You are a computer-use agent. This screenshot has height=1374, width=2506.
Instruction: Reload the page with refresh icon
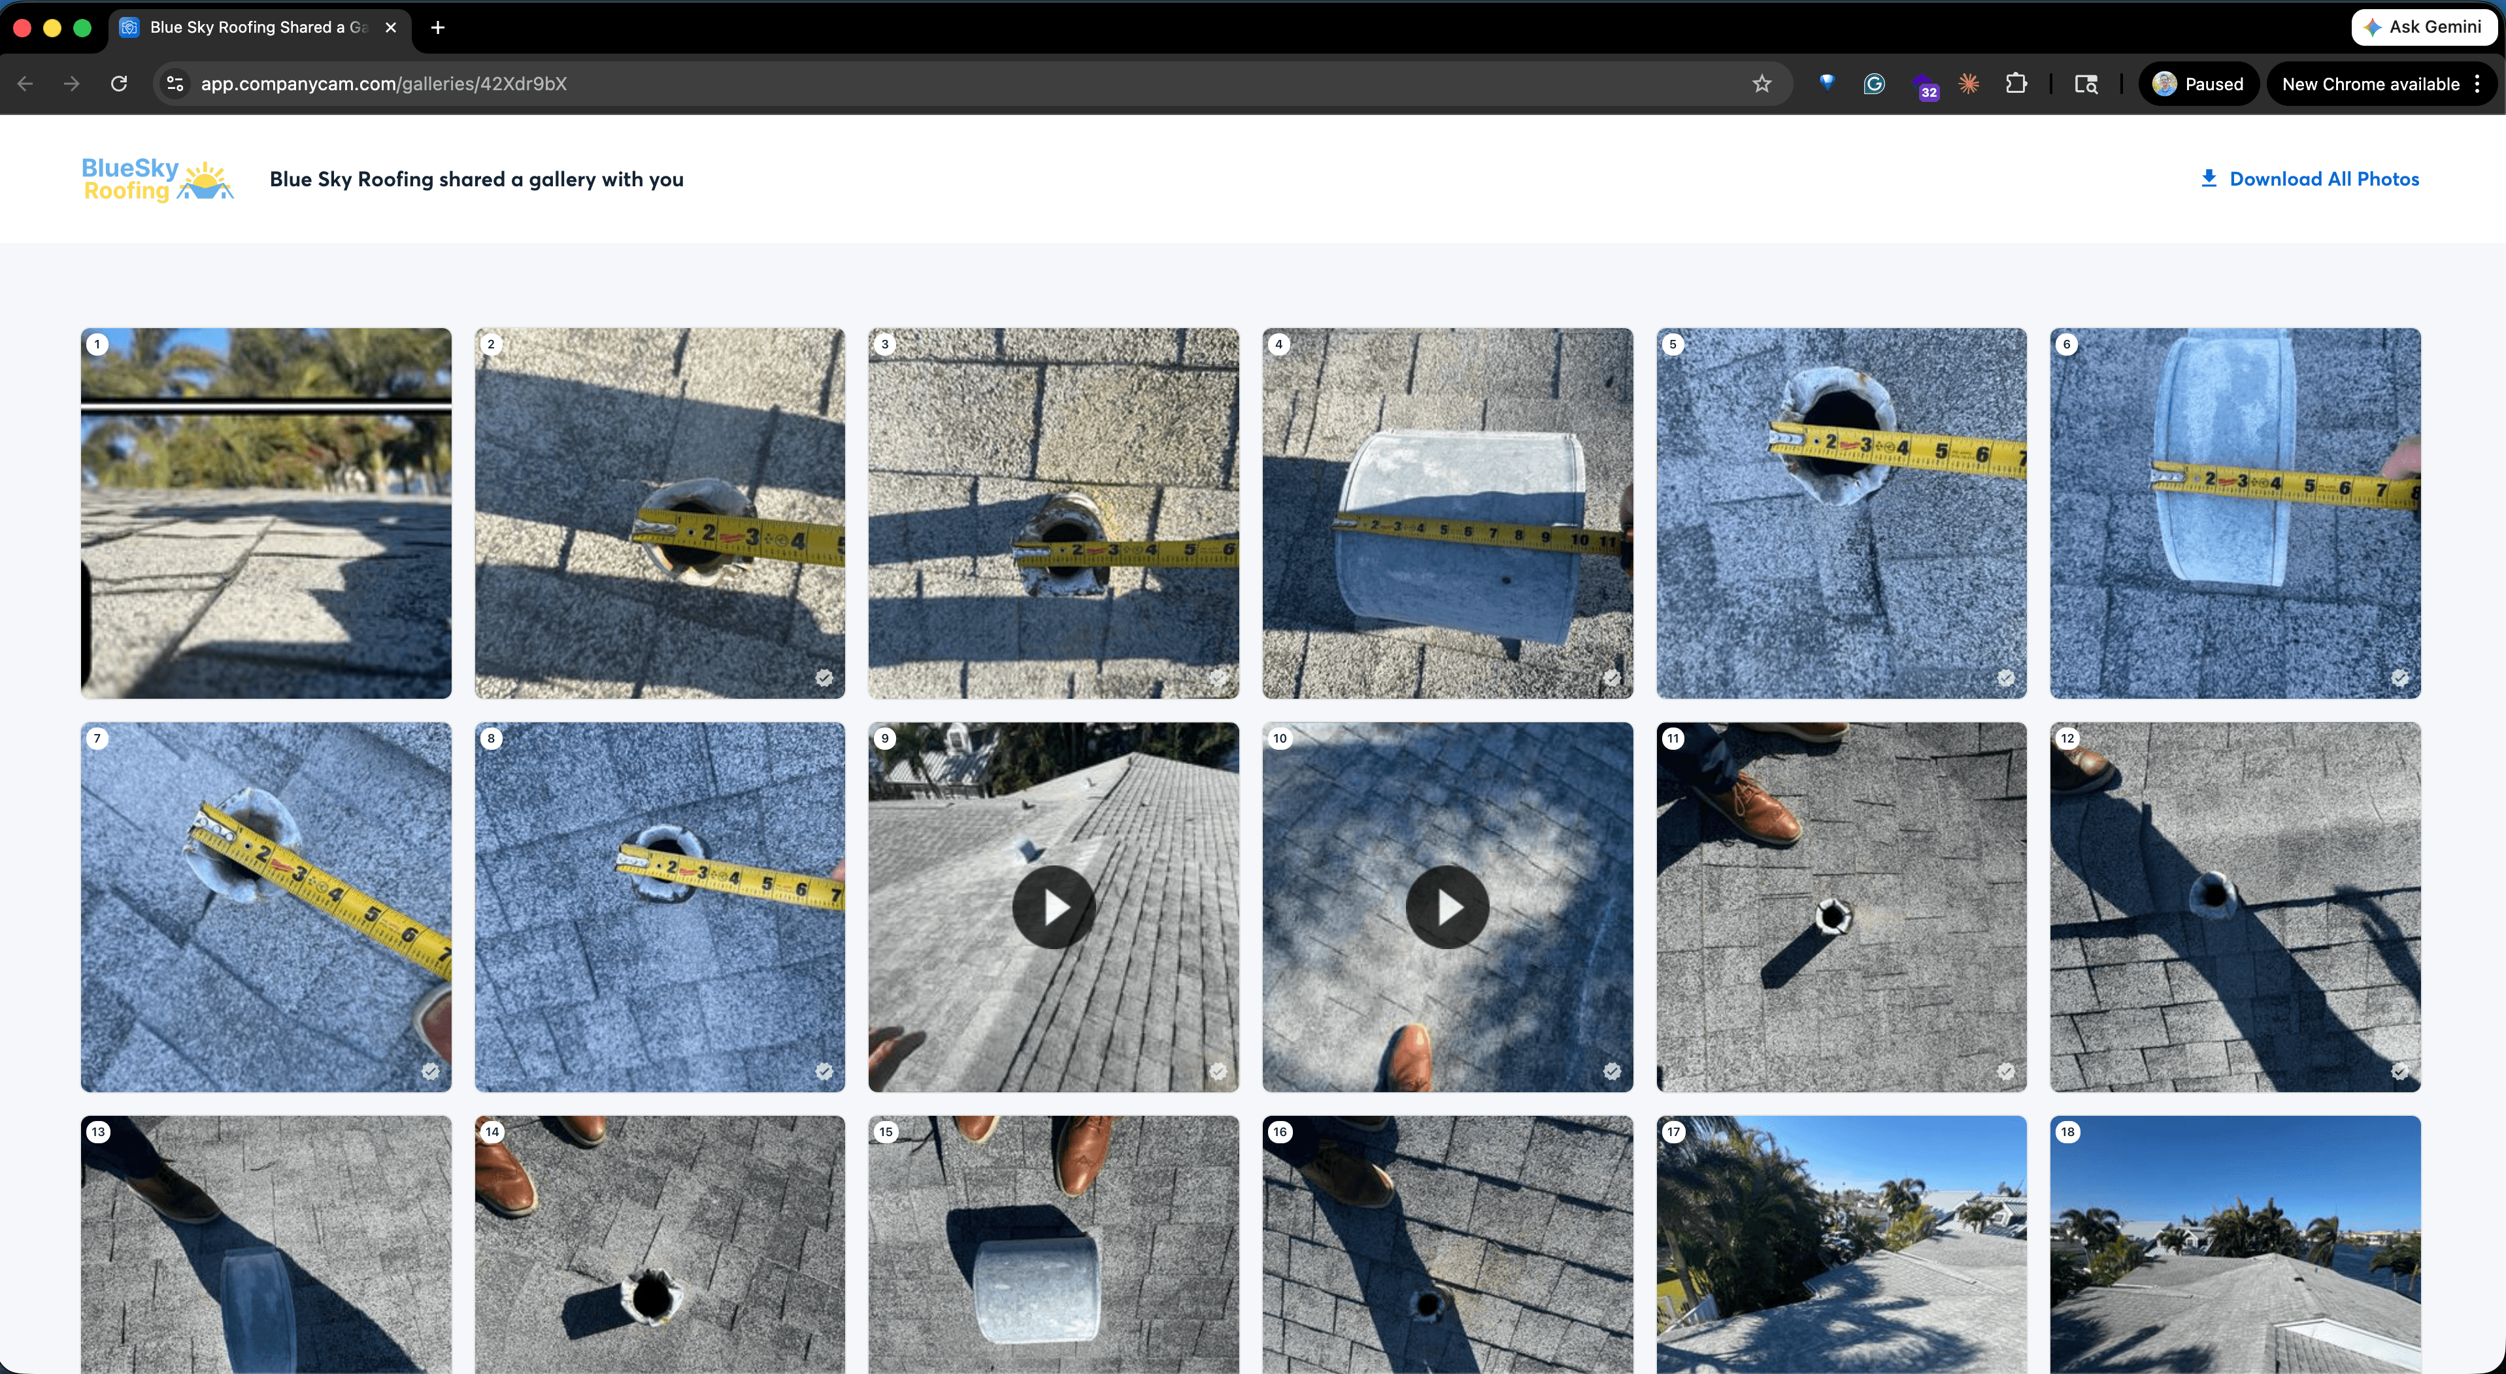[119, 84]
